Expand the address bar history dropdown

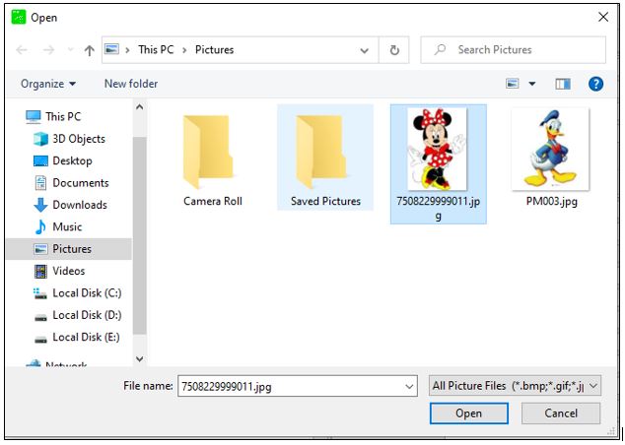364,50
